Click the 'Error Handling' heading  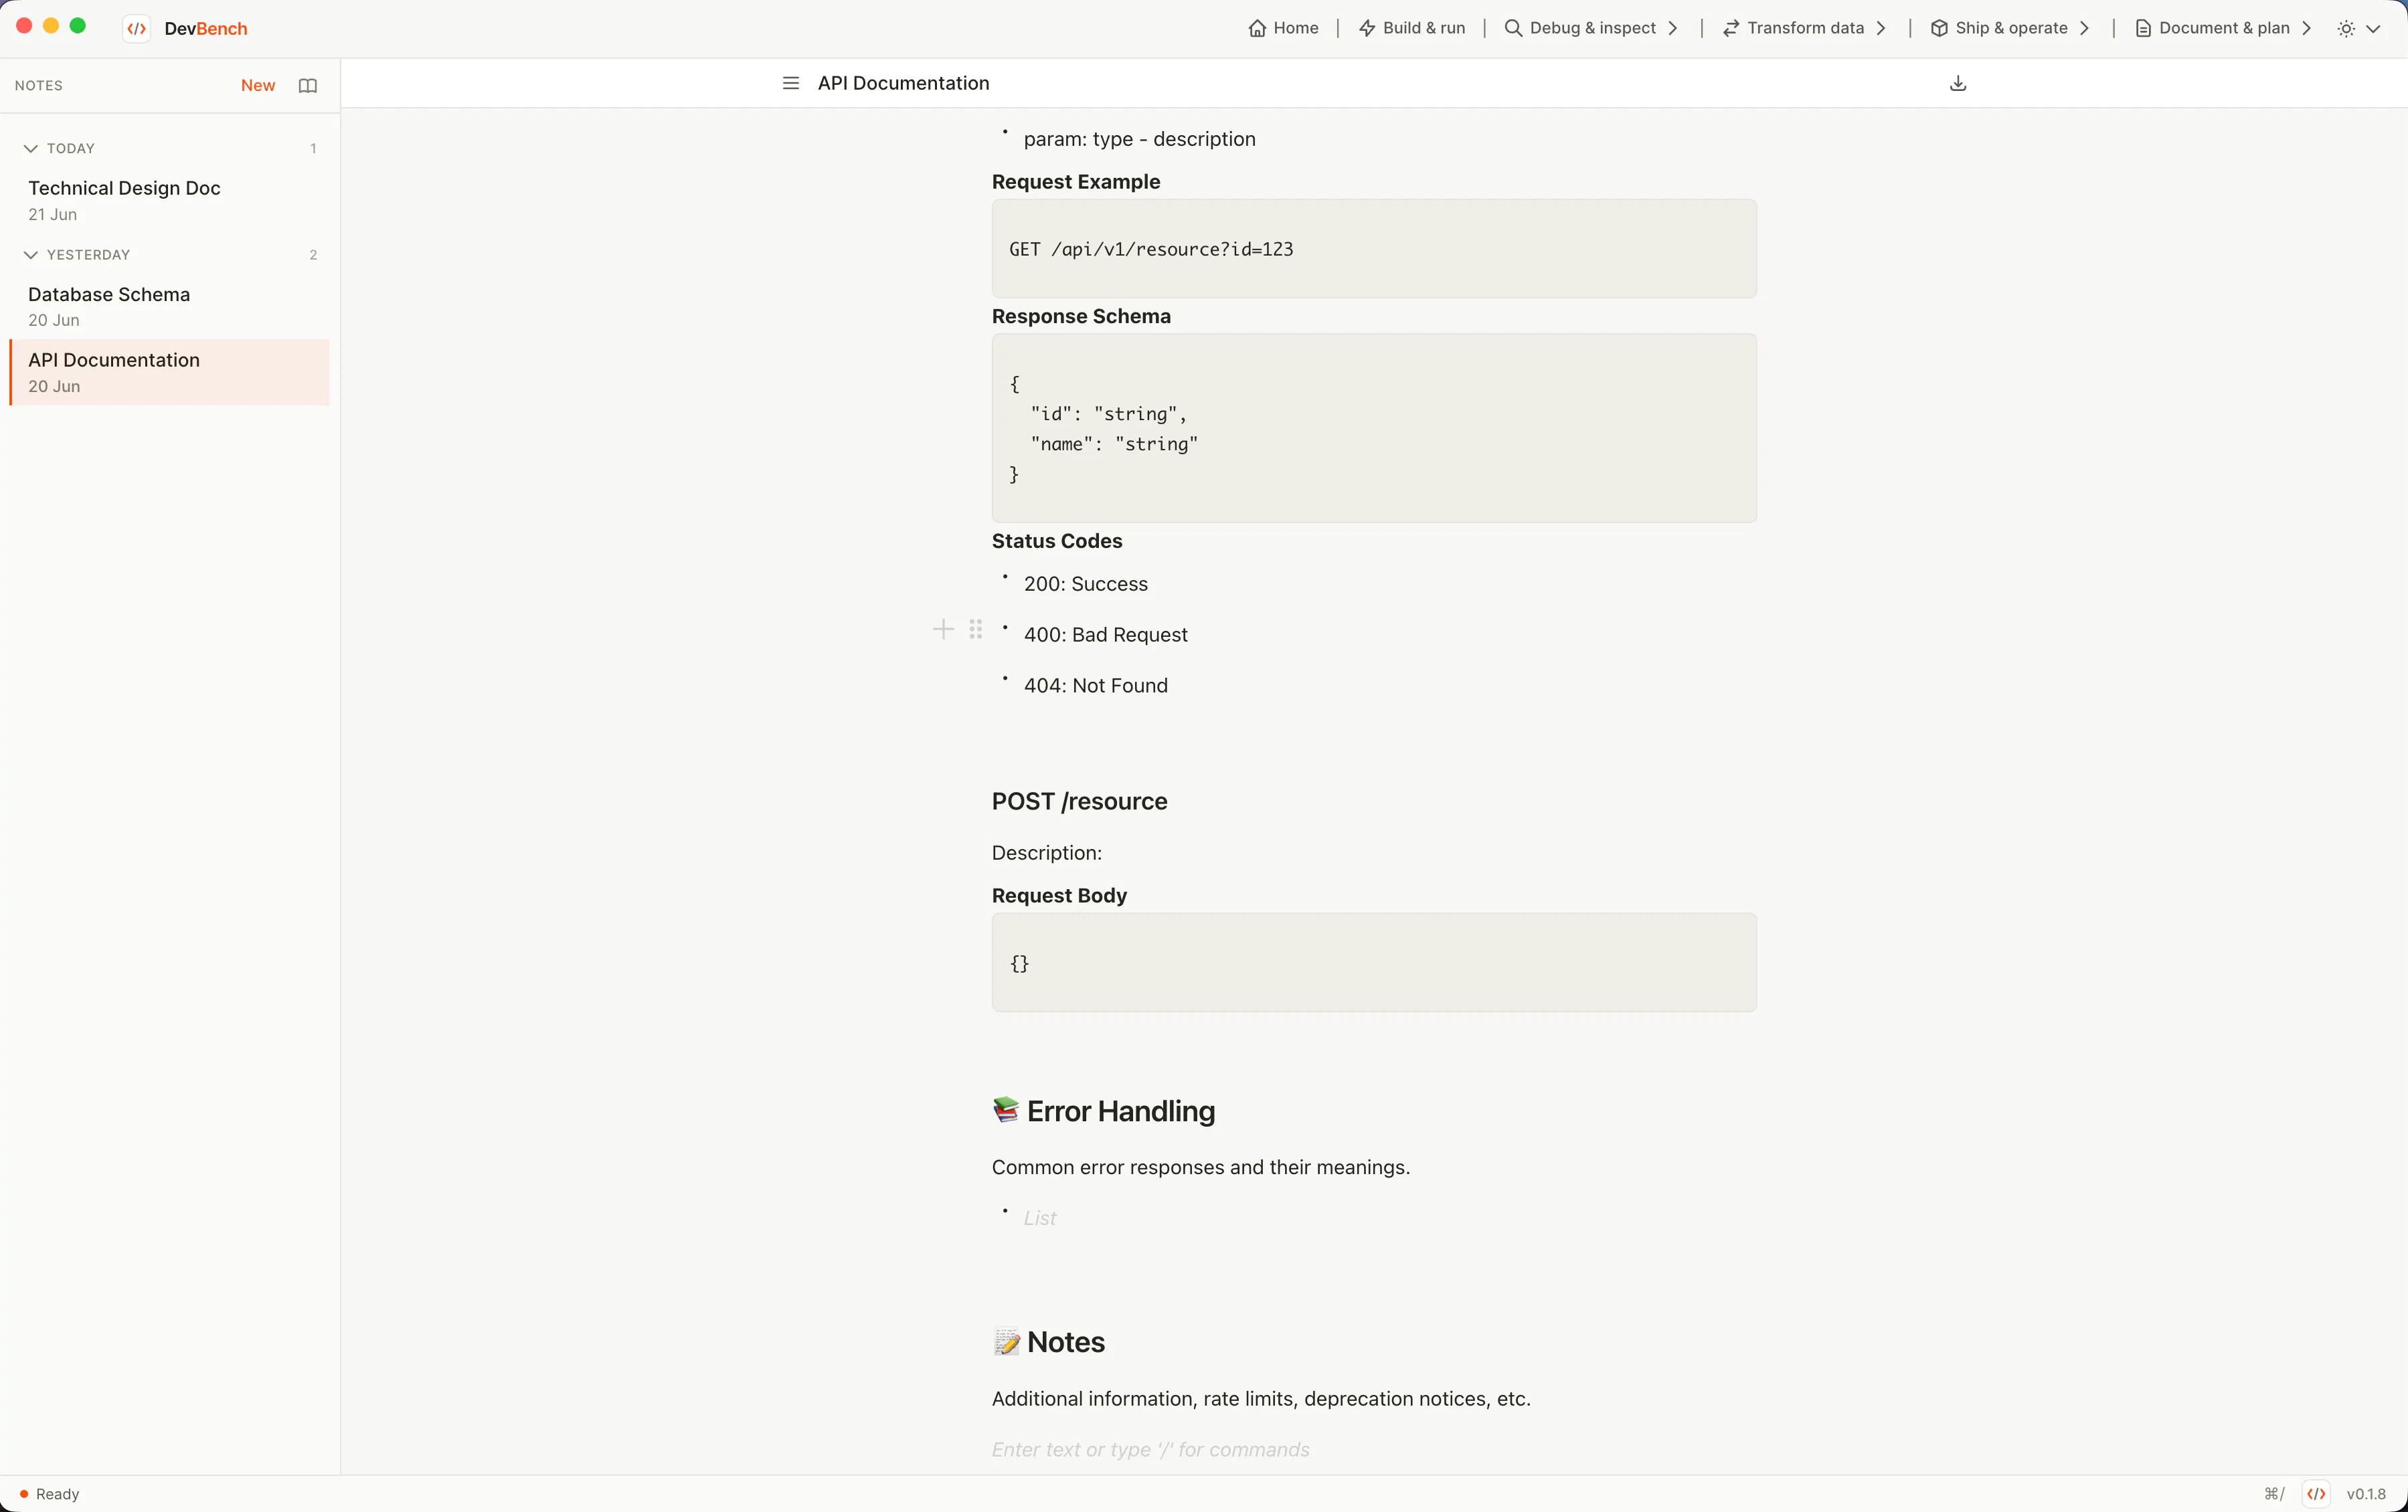[x=1103, y=1111]
